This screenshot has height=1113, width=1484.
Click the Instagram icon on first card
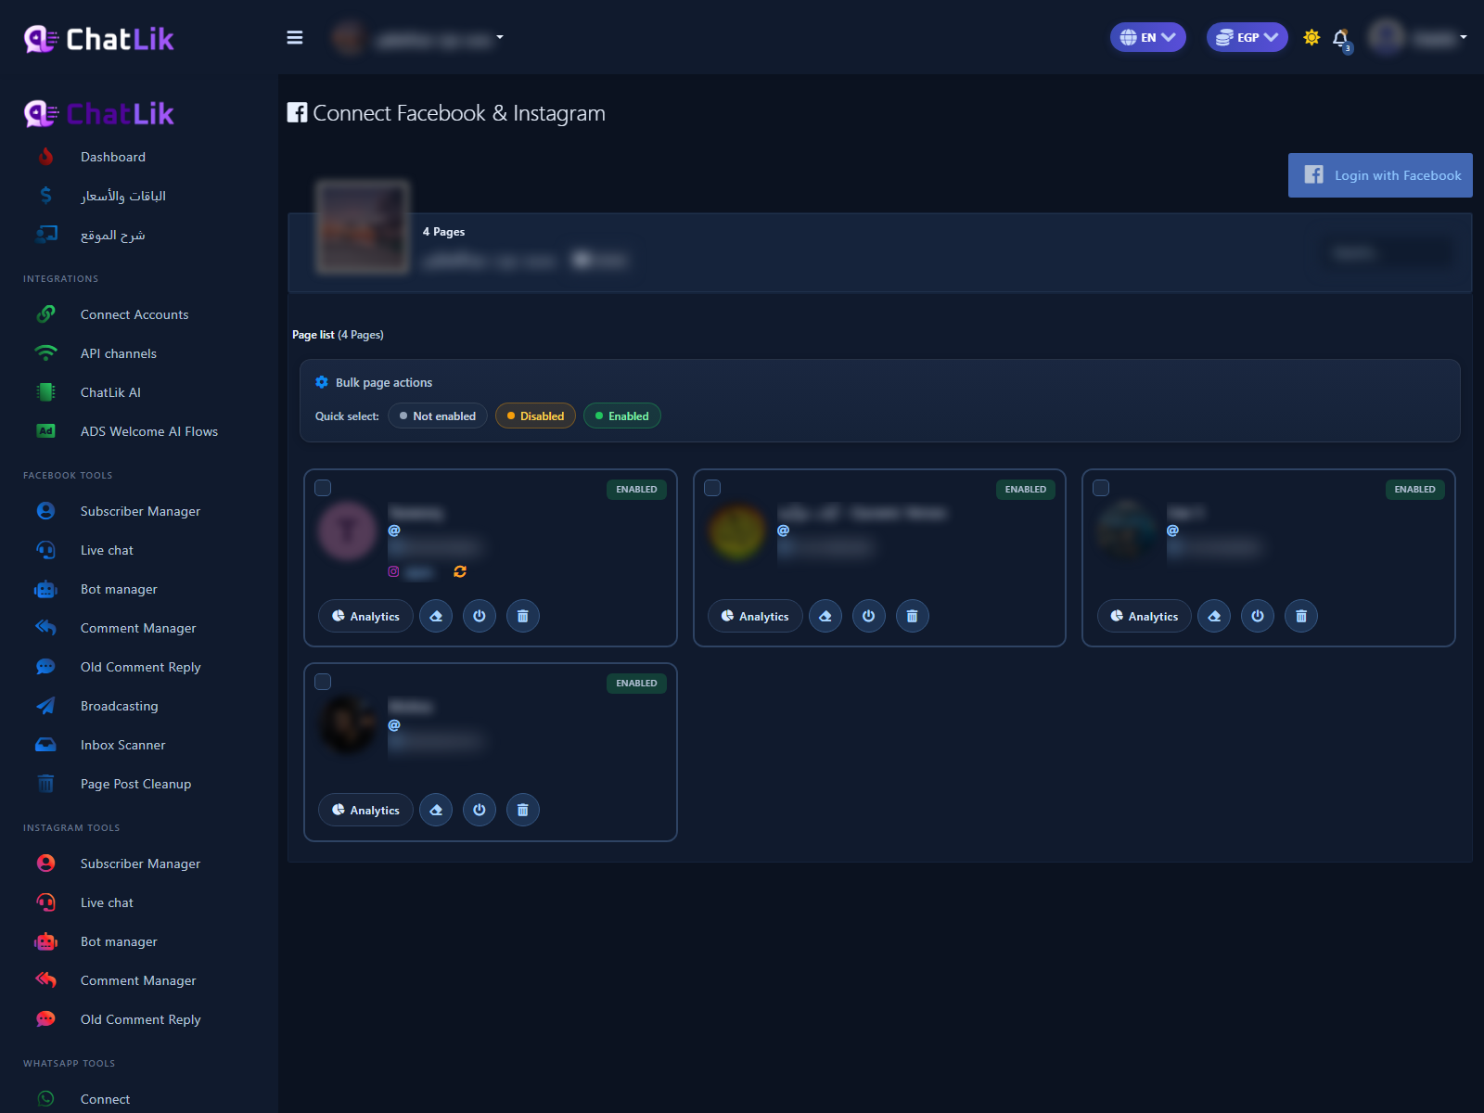pyautogui.click(x=393, y=571)
